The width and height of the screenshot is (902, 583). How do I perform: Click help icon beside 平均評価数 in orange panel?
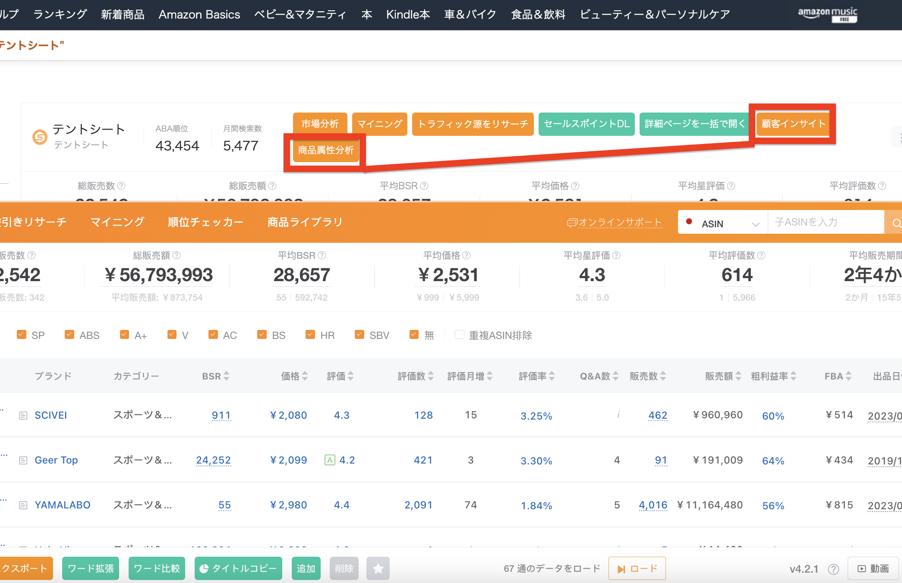coord(761,255)
